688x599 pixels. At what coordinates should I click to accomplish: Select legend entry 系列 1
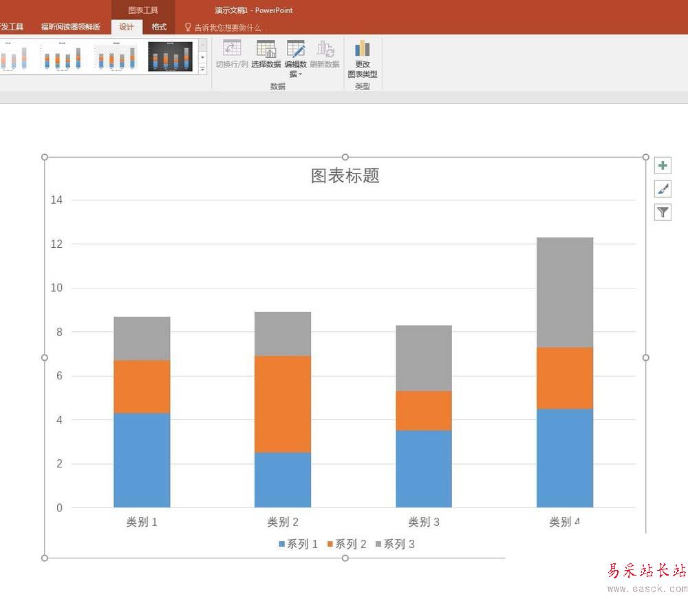[x=302, y=544]
